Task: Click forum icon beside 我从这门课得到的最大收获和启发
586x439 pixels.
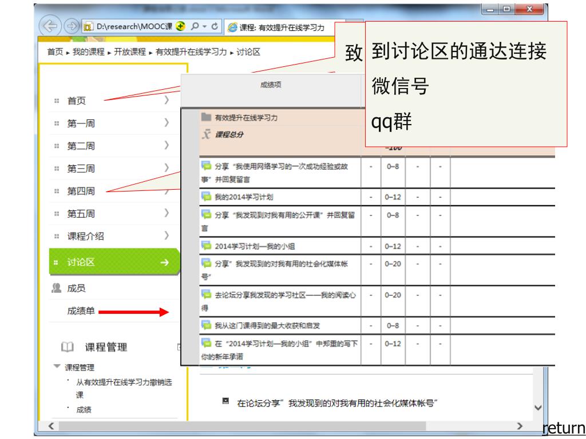Action: 206,325
